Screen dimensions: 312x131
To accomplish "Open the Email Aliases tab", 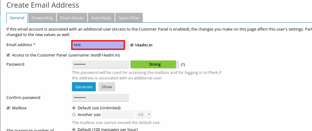I will (72, 18).
